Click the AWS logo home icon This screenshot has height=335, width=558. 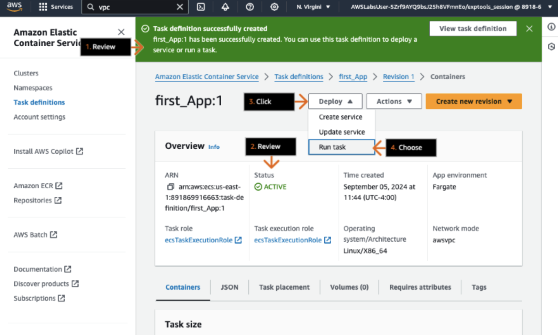(14, 7)
